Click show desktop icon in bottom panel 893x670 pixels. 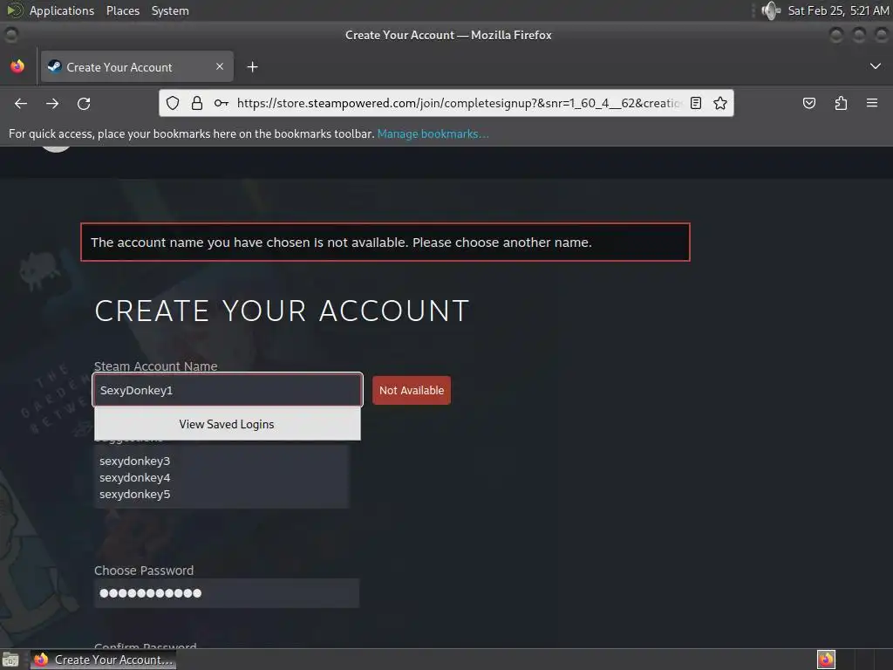click(x=10, y=660)
